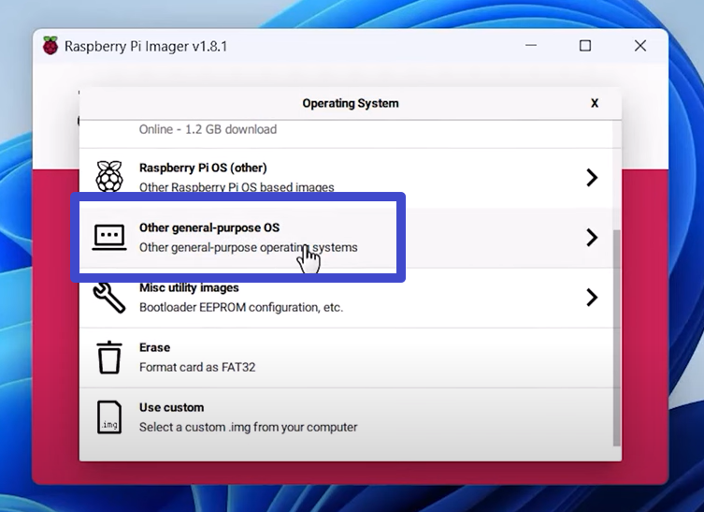This screenshot has width=704, height=512.
Task: Click 'Online - 1.2 GB download' text
Action: [x=208, y=129]
